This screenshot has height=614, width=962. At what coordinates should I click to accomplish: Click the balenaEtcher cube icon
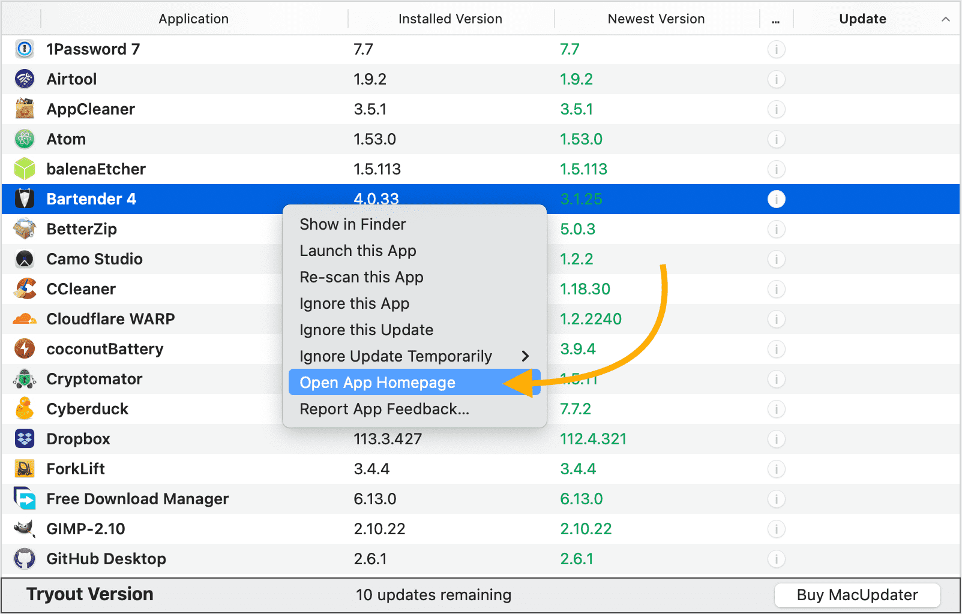[25, 169]
